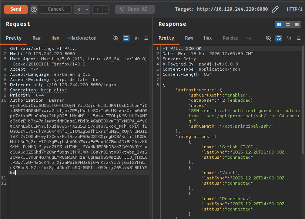
Task: Switch Request panel to Raw tab
Action: click(37, 38)
